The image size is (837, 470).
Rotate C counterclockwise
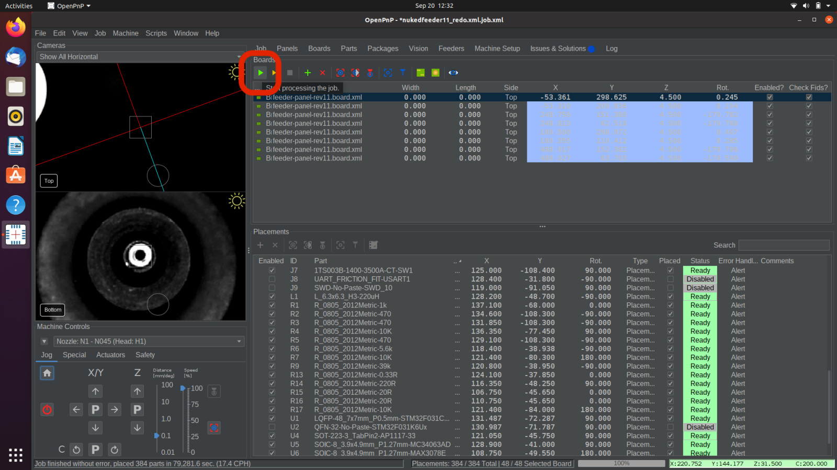[x=76, y=449]
